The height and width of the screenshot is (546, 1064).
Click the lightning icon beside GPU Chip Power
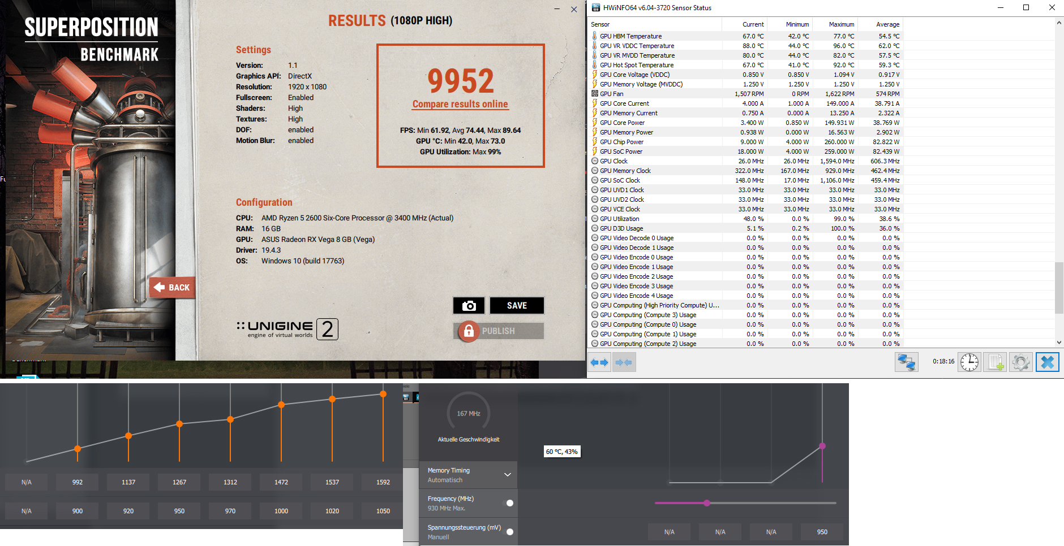pyautogui.click(x=594, y=142)
